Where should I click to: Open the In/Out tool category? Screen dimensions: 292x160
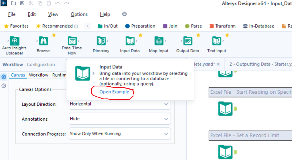pyautogui.click(x=108, y=26)
